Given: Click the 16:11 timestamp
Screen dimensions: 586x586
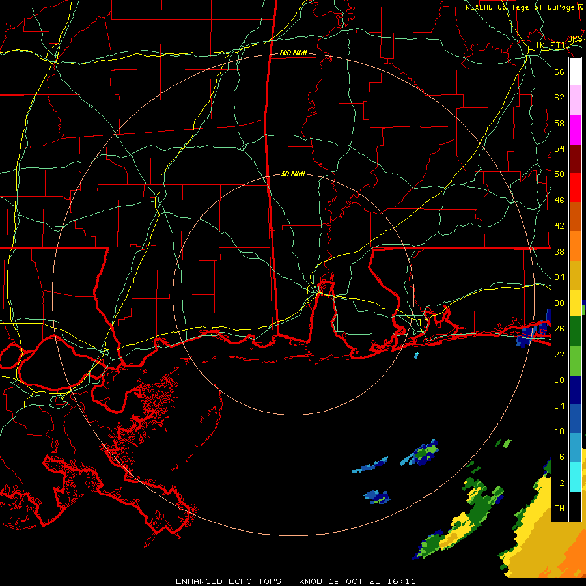Looking at the screenshot, I should (x=401, y=581).
